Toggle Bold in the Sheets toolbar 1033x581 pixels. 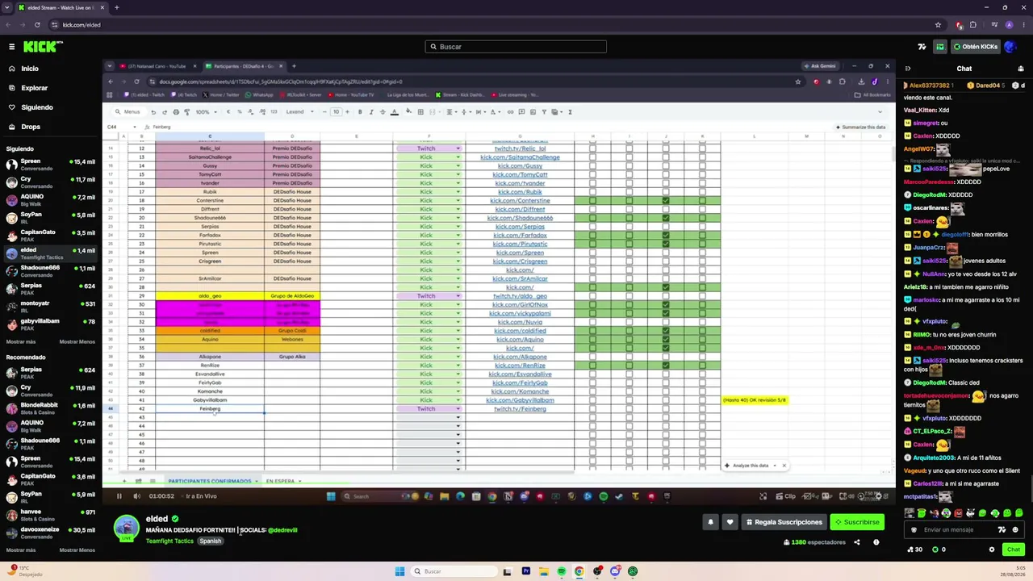click(x=360, y=112)
